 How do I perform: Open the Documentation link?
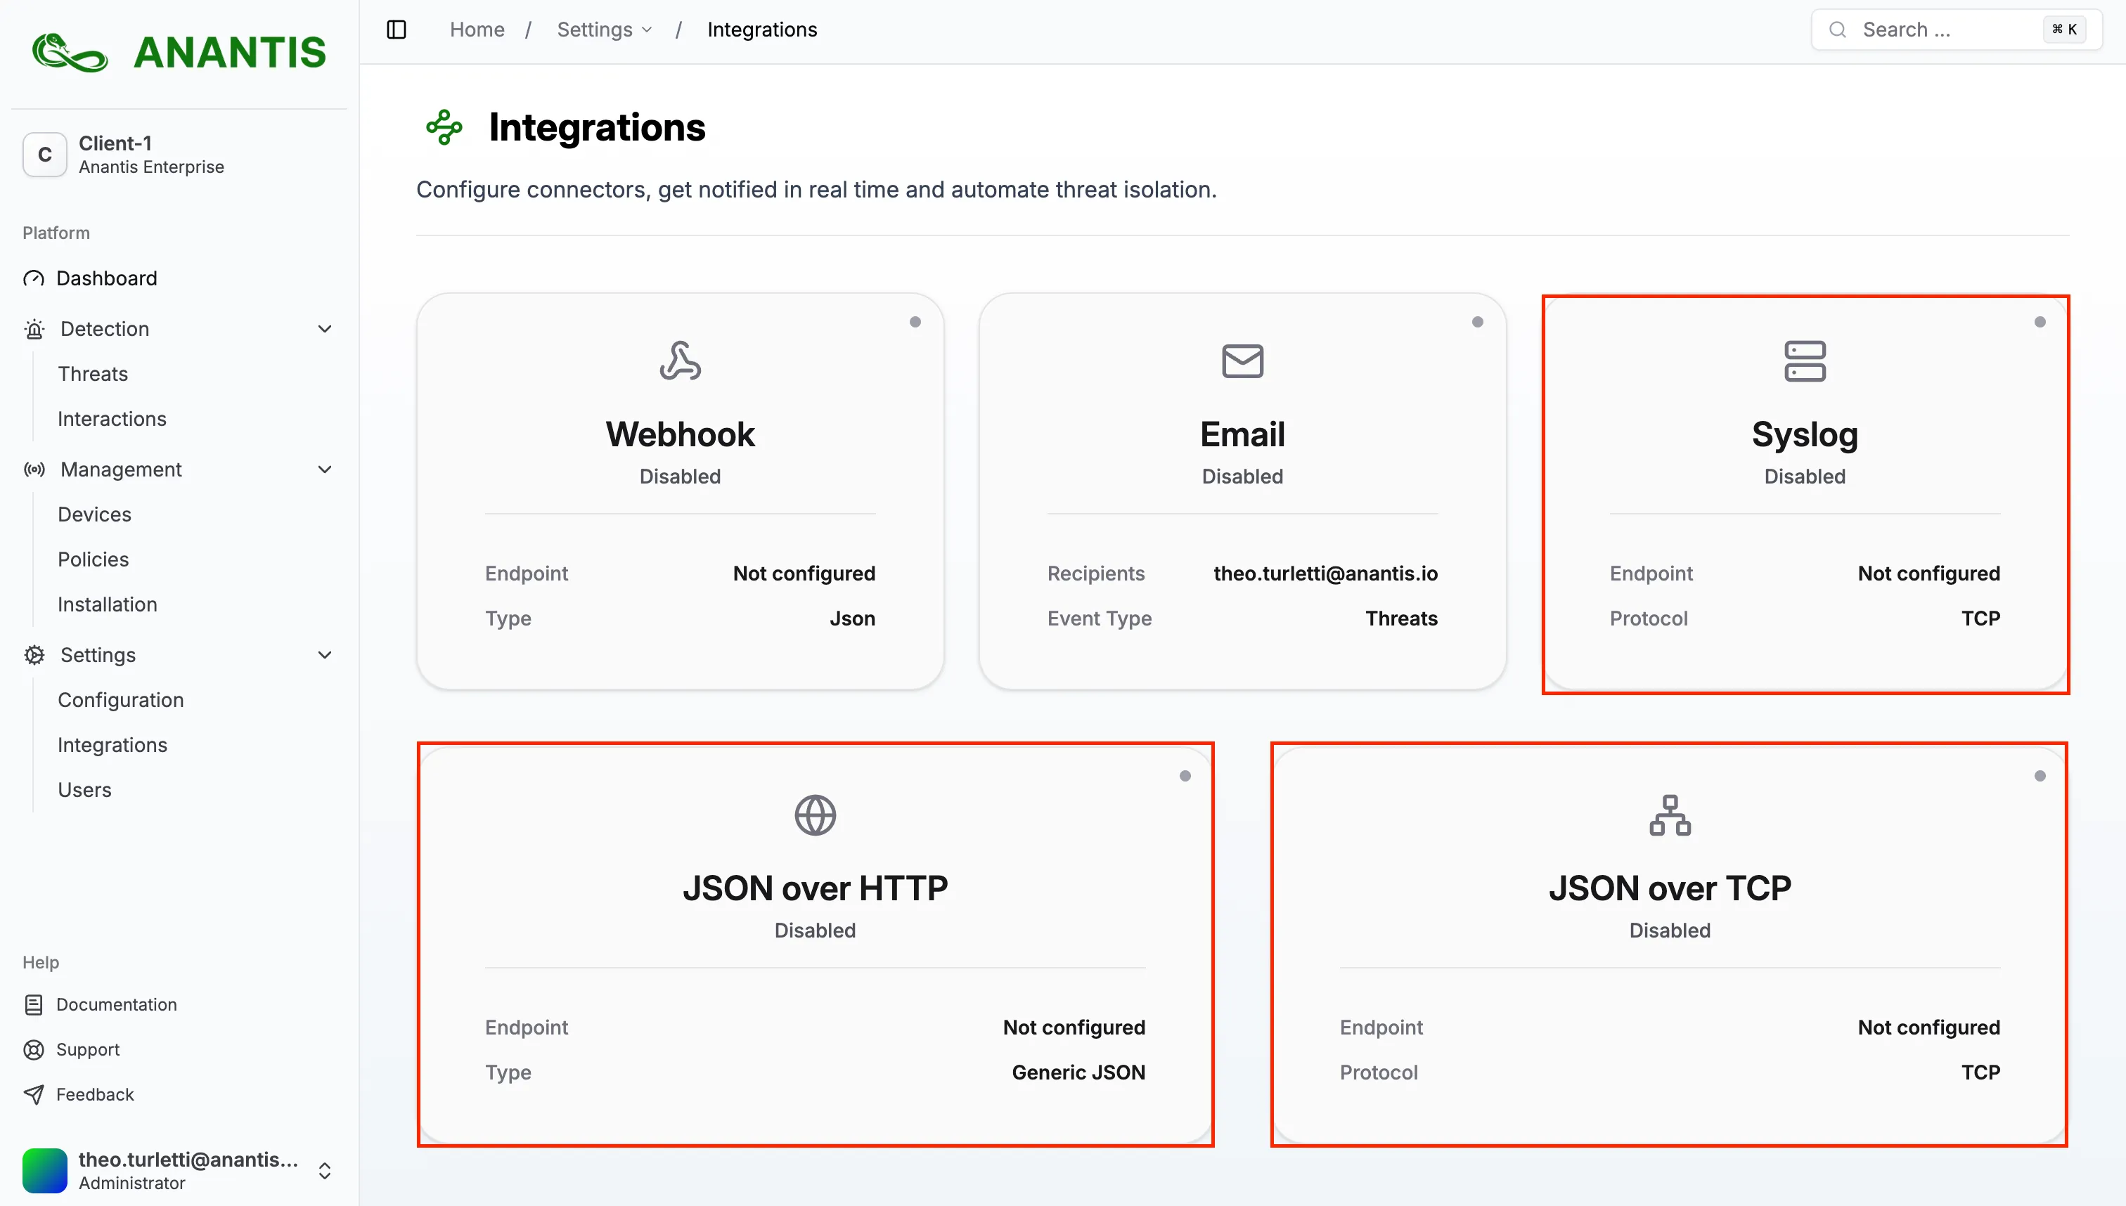(x=116, y=1004)
